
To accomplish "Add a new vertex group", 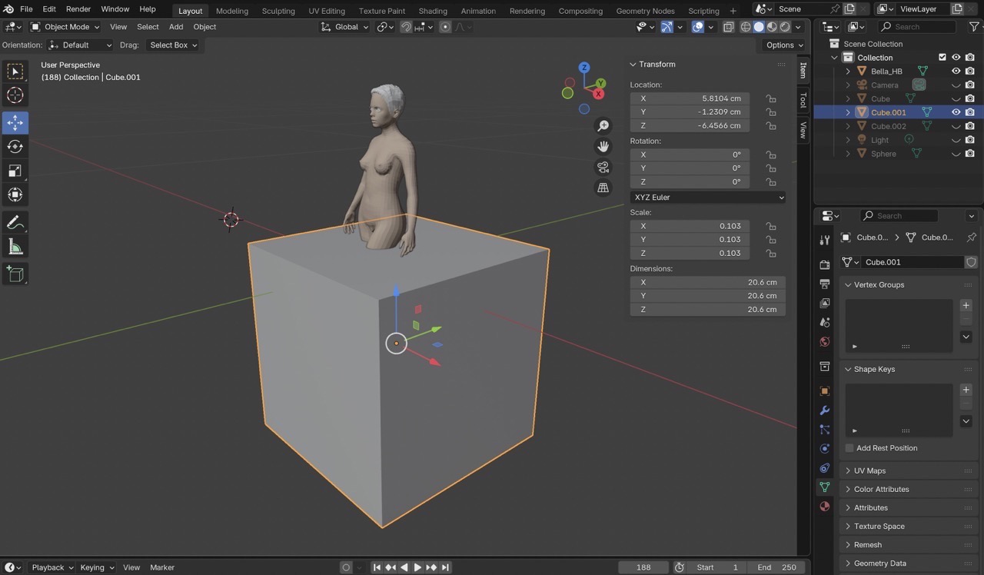I will [x=966, y=305].
